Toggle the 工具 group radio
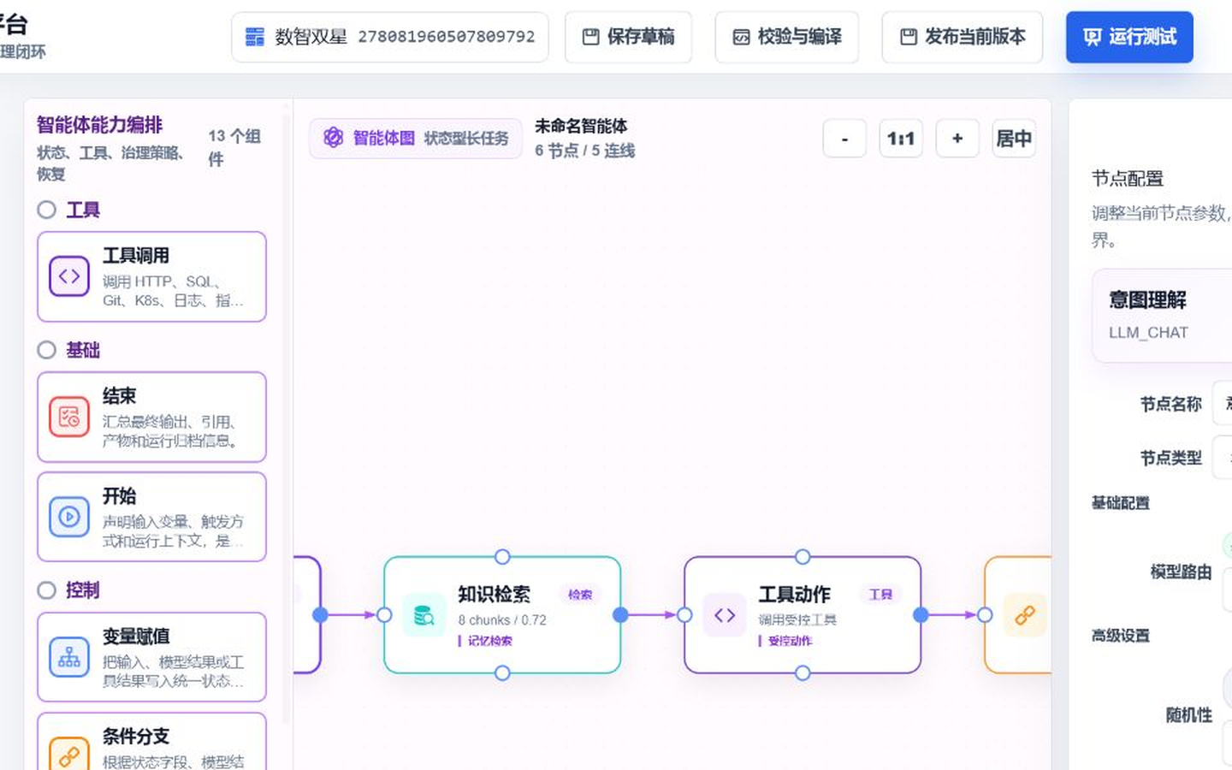The height and width of the screenshot is (770, 1232). [47, 210]
